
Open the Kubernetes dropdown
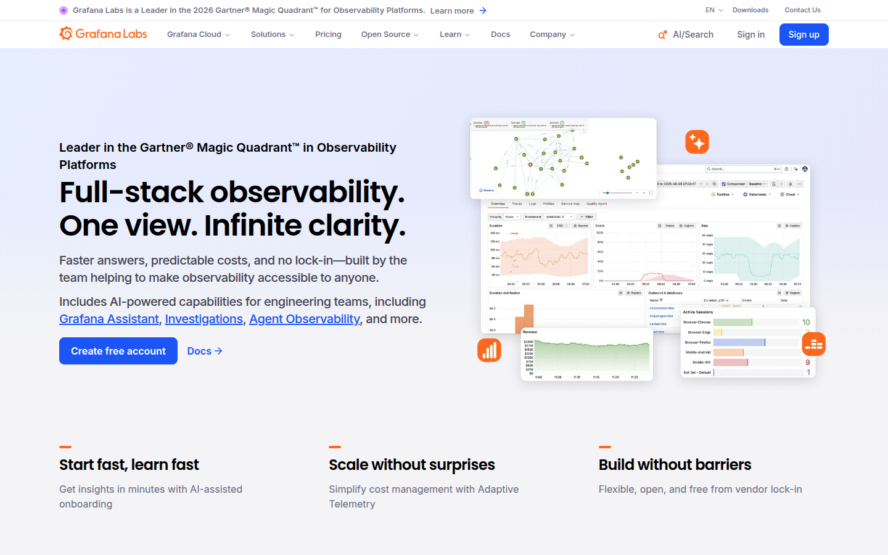(757, 194)
